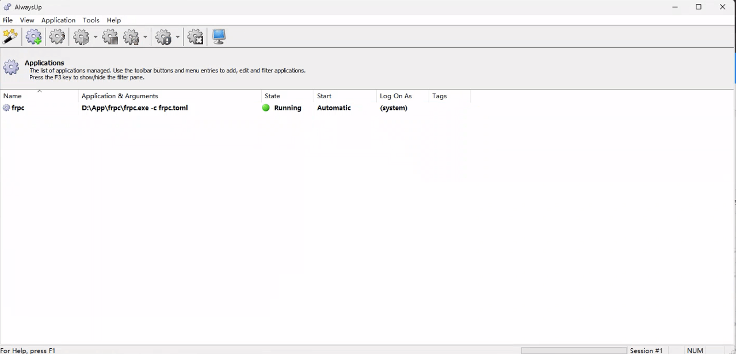Close the AlwaysUp window
The width and height of the screenshot is (736, 354).
click(723, 7)
